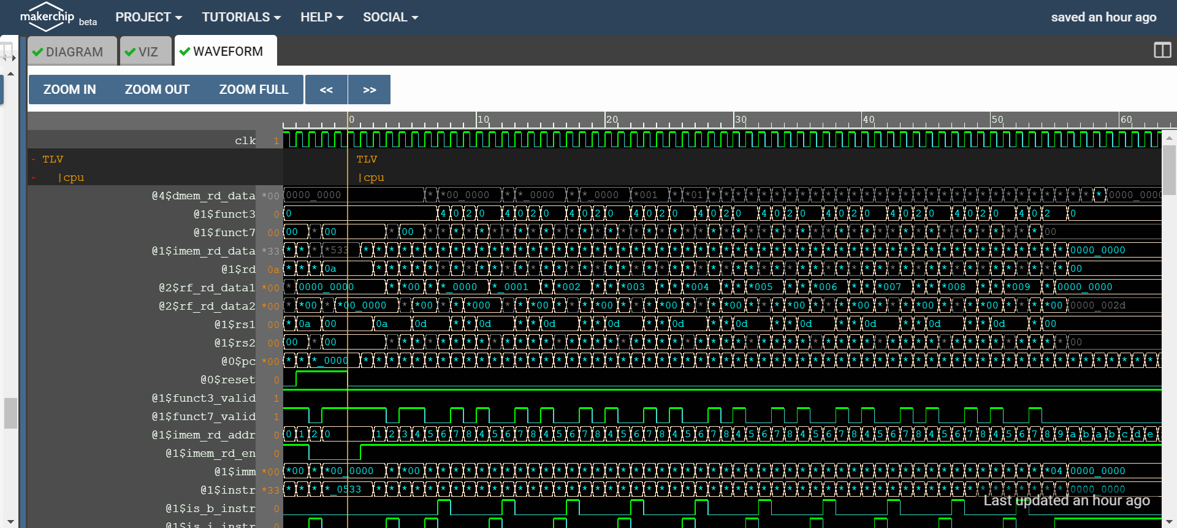Pan waveform right with >> button
Image resolution: width=1177 pixels, height=528 pixels.
point(369,90)
